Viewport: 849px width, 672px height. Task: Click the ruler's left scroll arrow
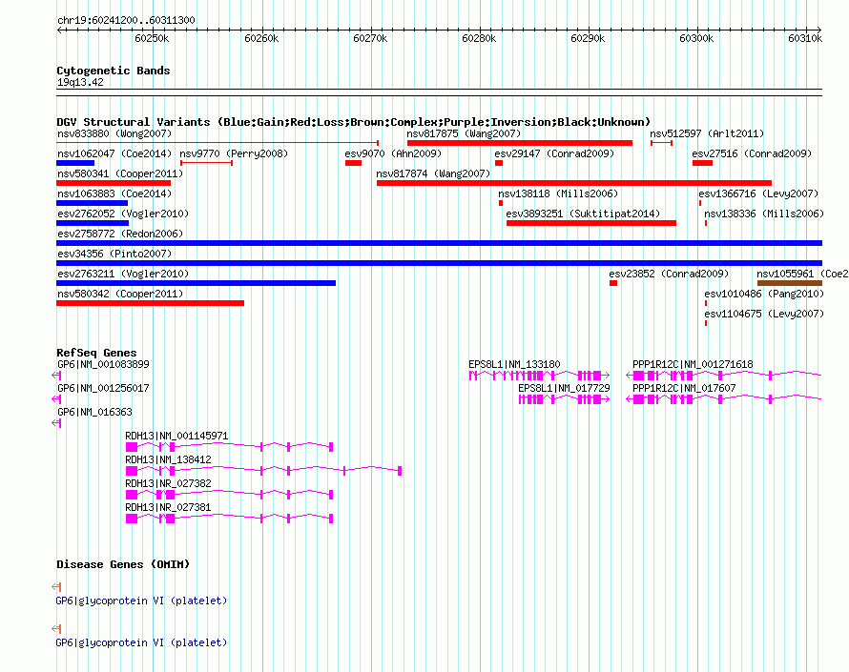[59, 30]
